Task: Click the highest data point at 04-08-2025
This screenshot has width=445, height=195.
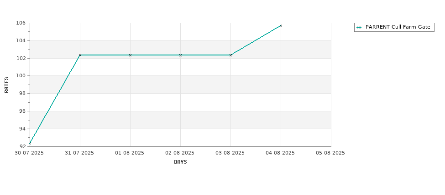Action: click(x=281, y=25)
